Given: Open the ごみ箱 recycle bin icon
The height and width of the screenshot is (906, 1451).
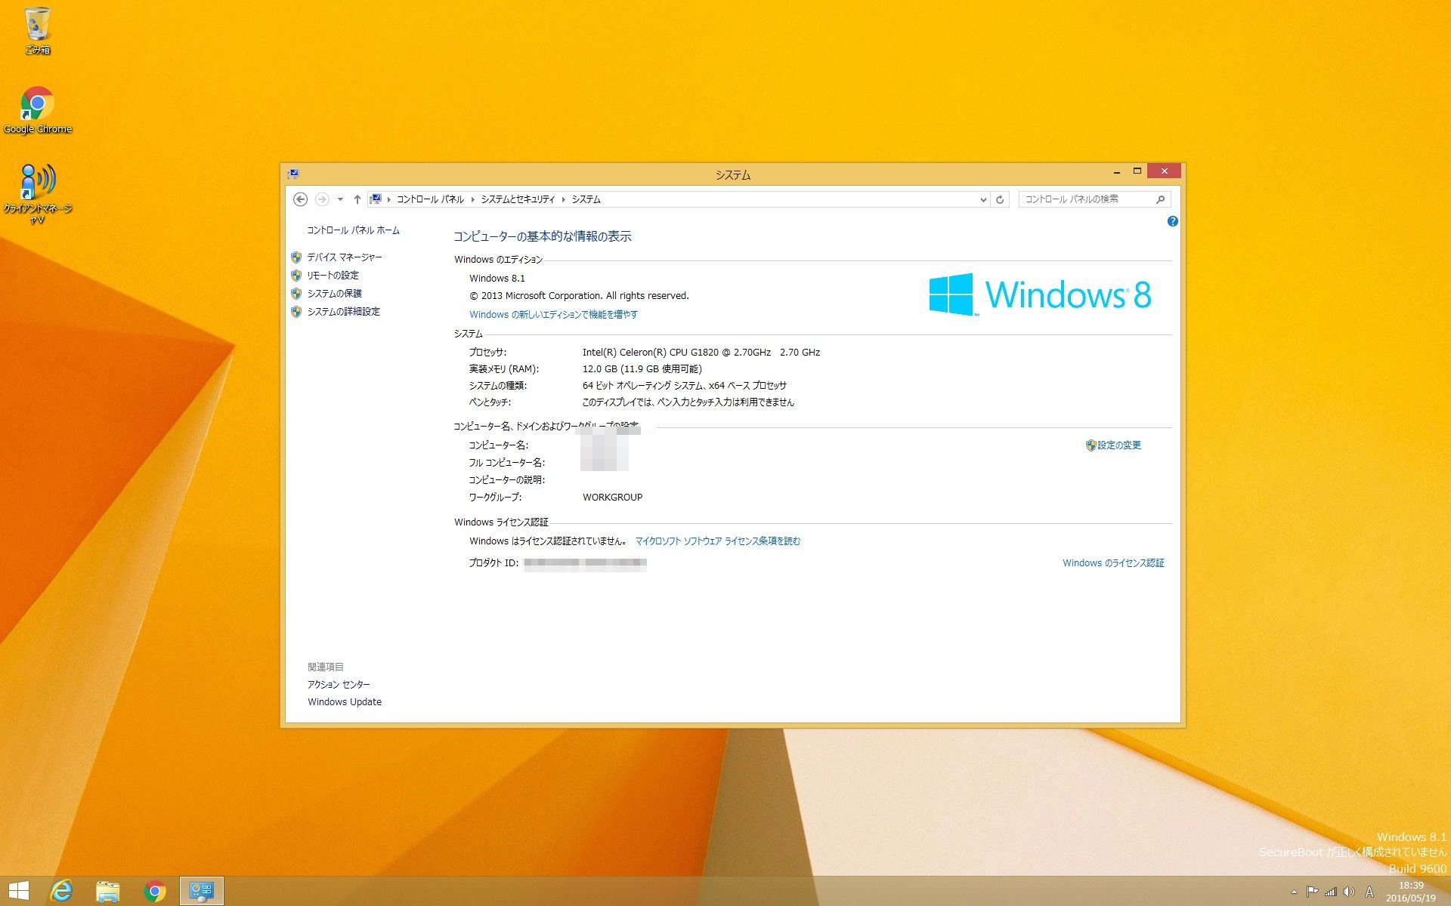Looking at the screenshot, I should tap(37, 26).
